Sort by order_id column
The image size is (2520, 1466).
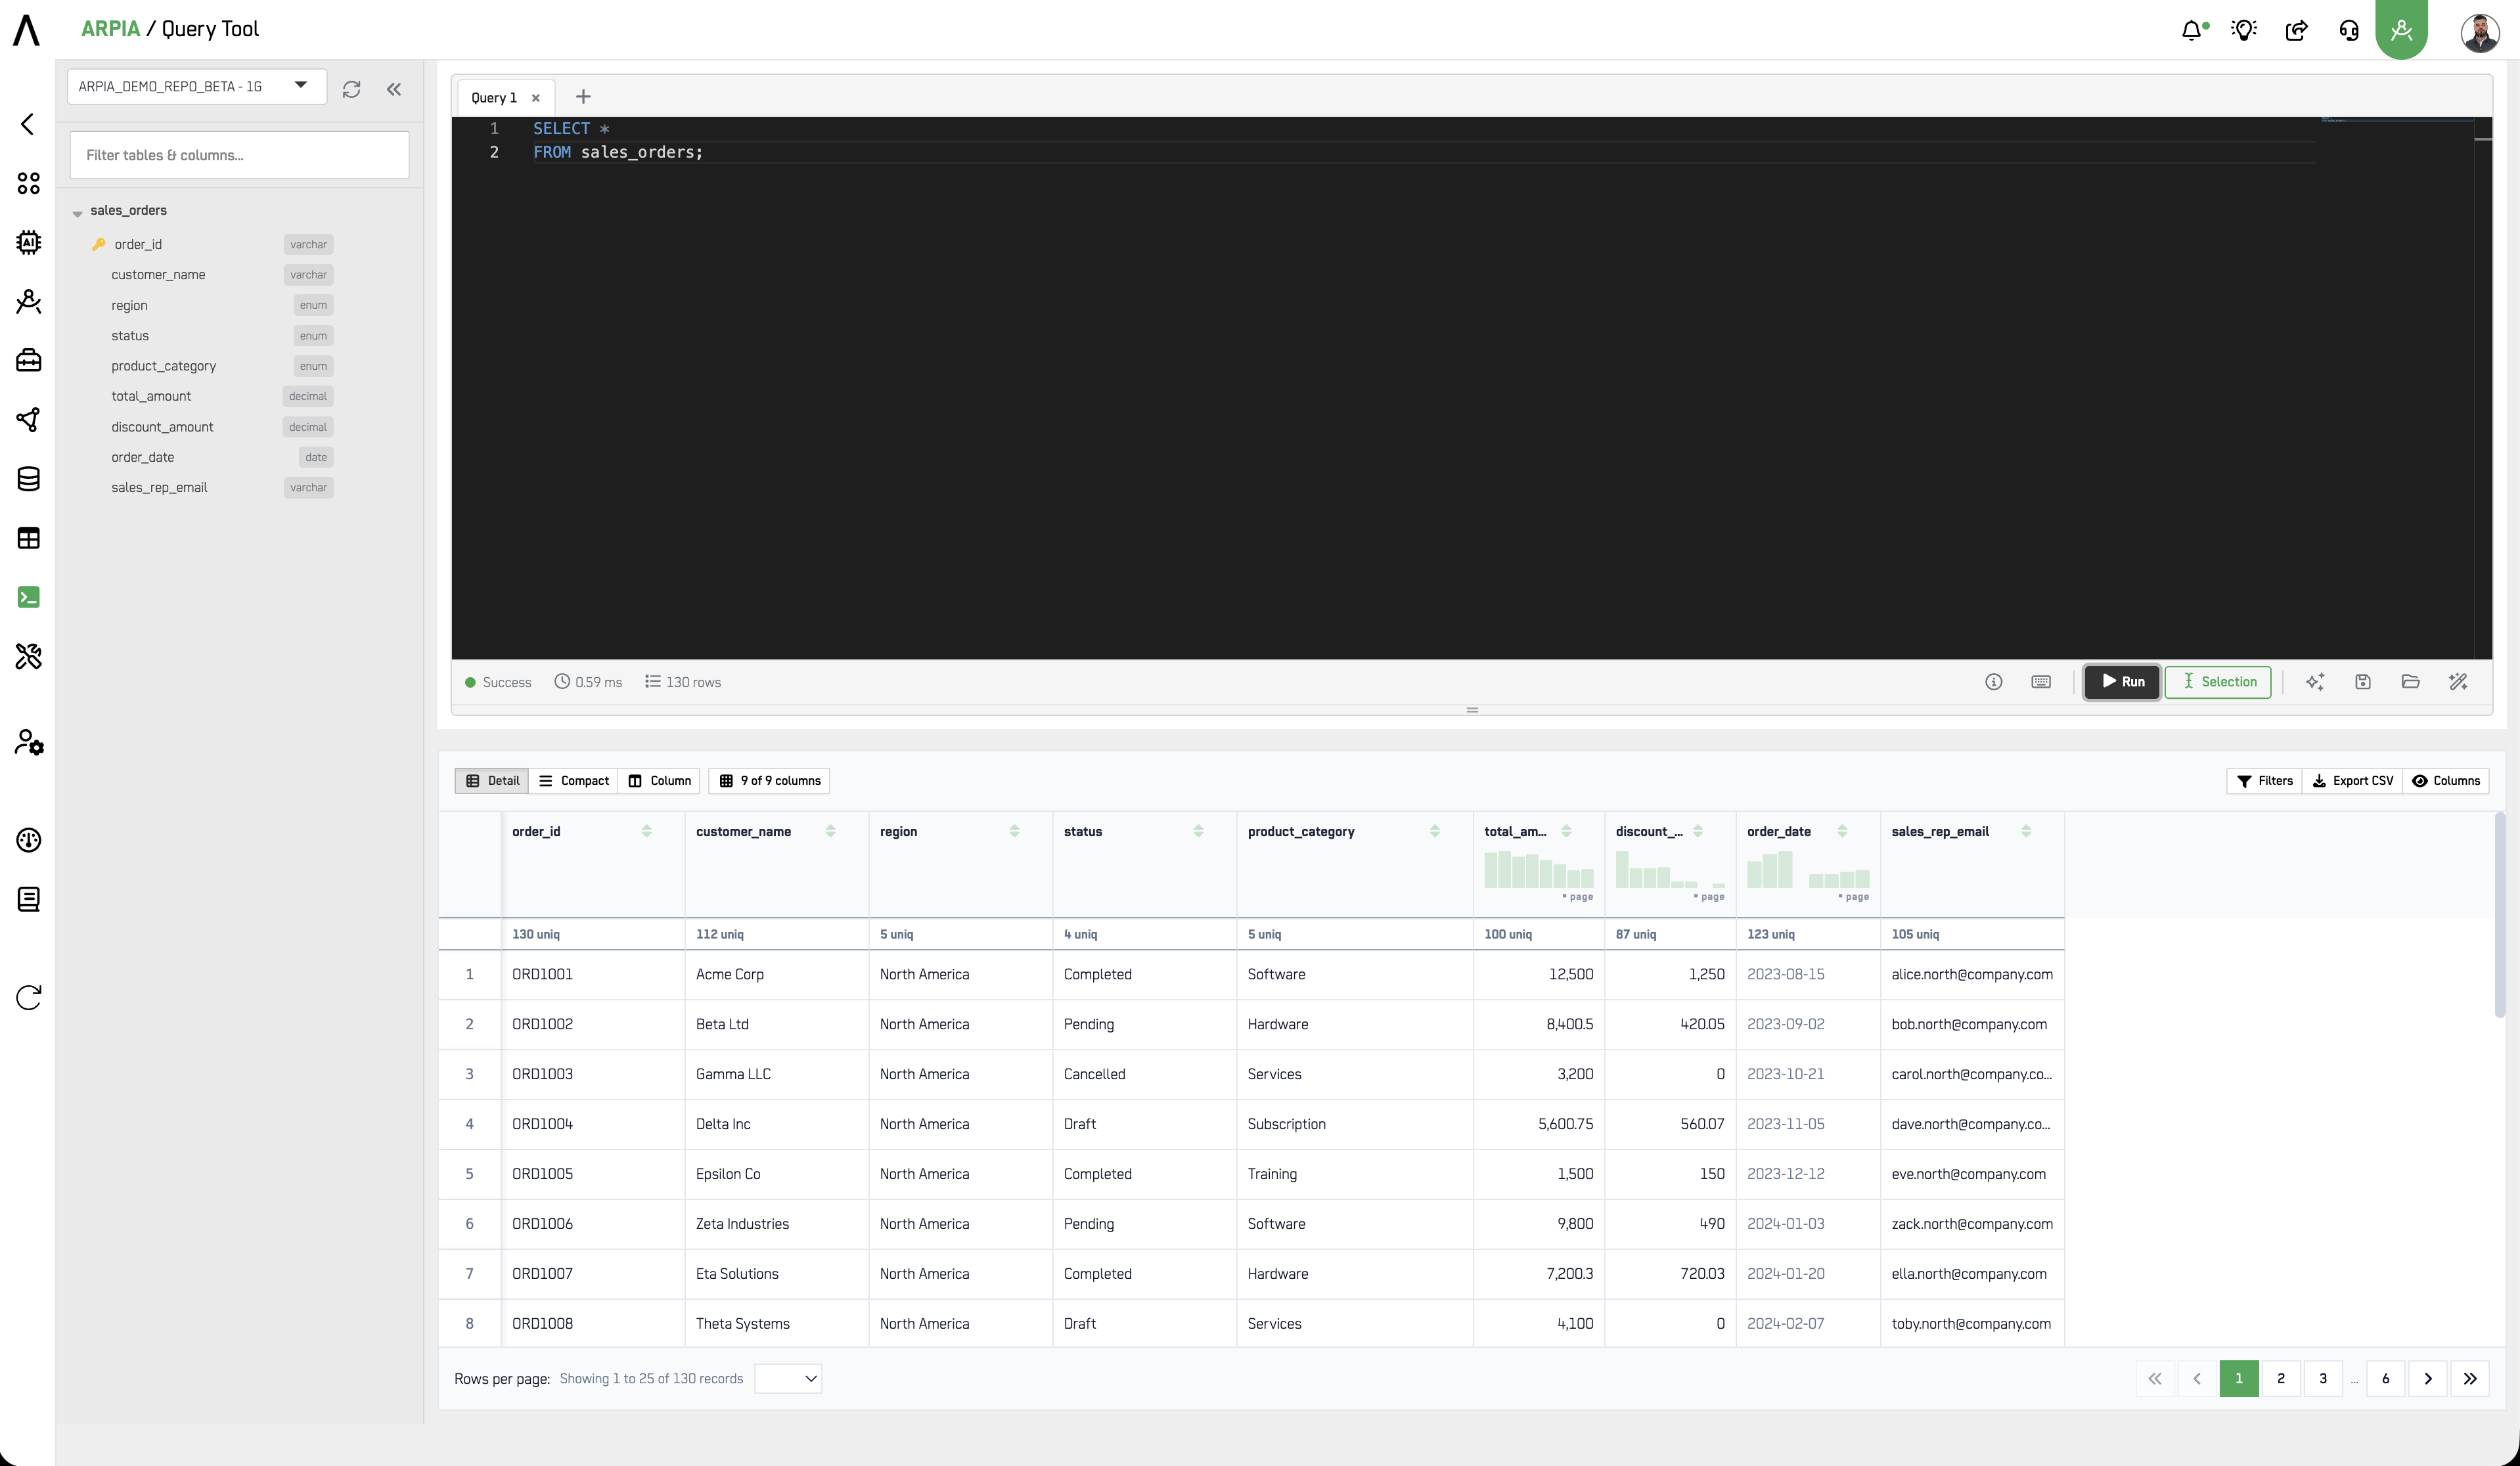[646, 831]
